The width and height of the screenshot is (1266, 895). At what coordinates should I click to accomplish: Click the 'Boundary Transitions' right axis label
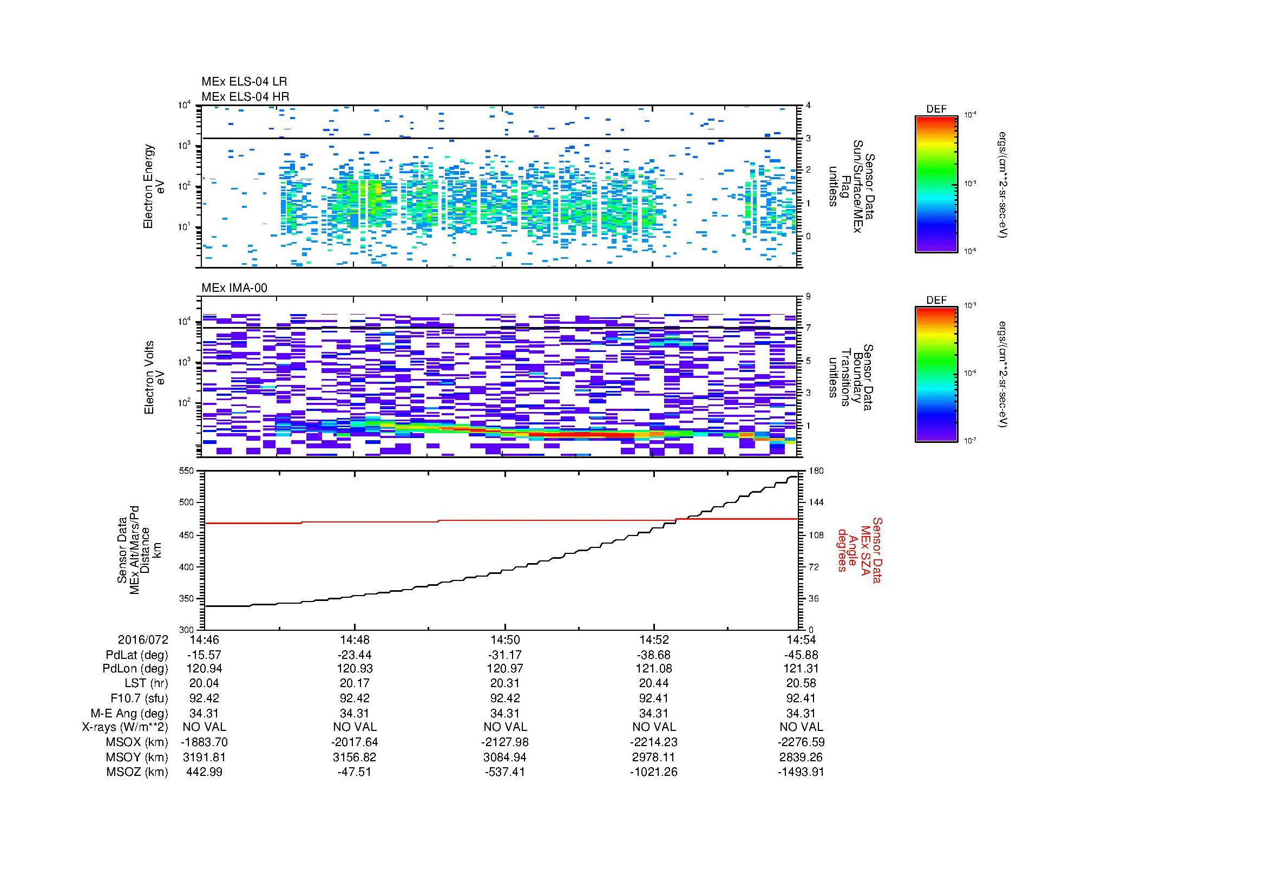(x=851, y=378)
